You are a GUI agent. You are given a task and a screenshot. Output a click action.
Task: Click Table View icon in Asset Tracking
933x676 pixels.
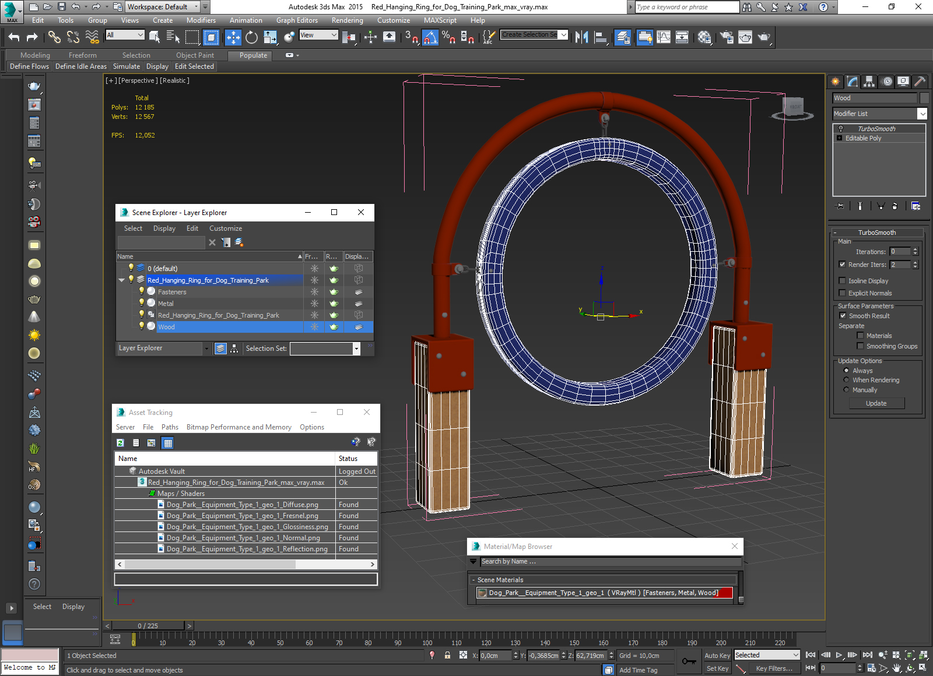point(168,443)
